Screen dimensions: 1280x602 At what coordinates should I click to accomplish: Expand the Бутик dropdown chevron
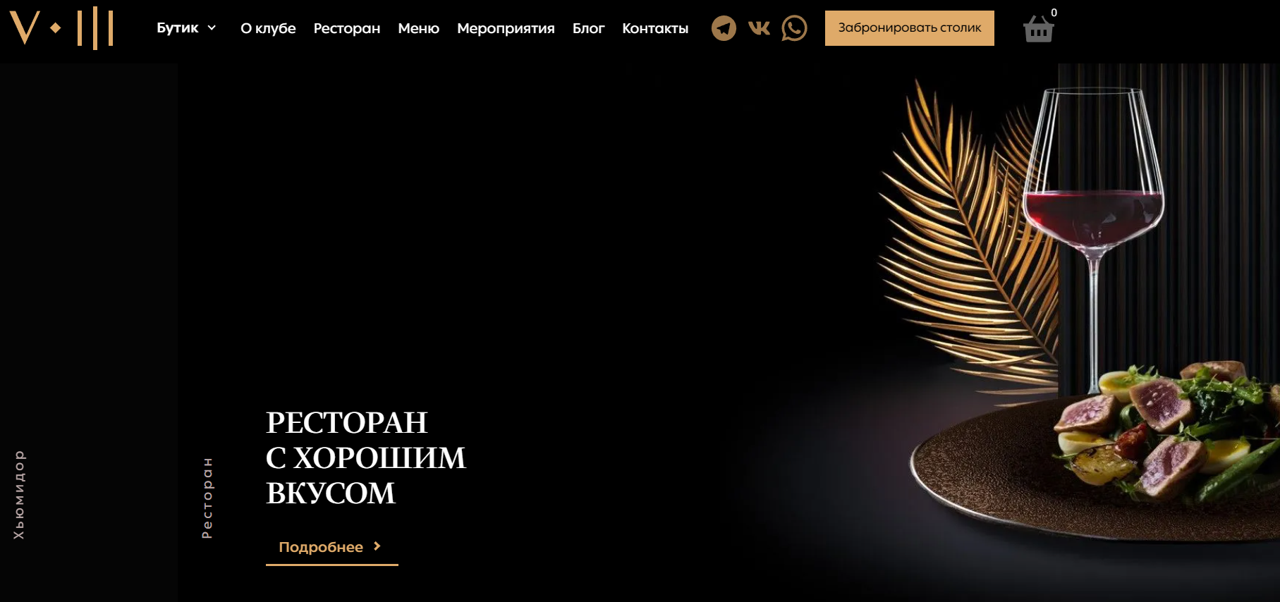212,27
